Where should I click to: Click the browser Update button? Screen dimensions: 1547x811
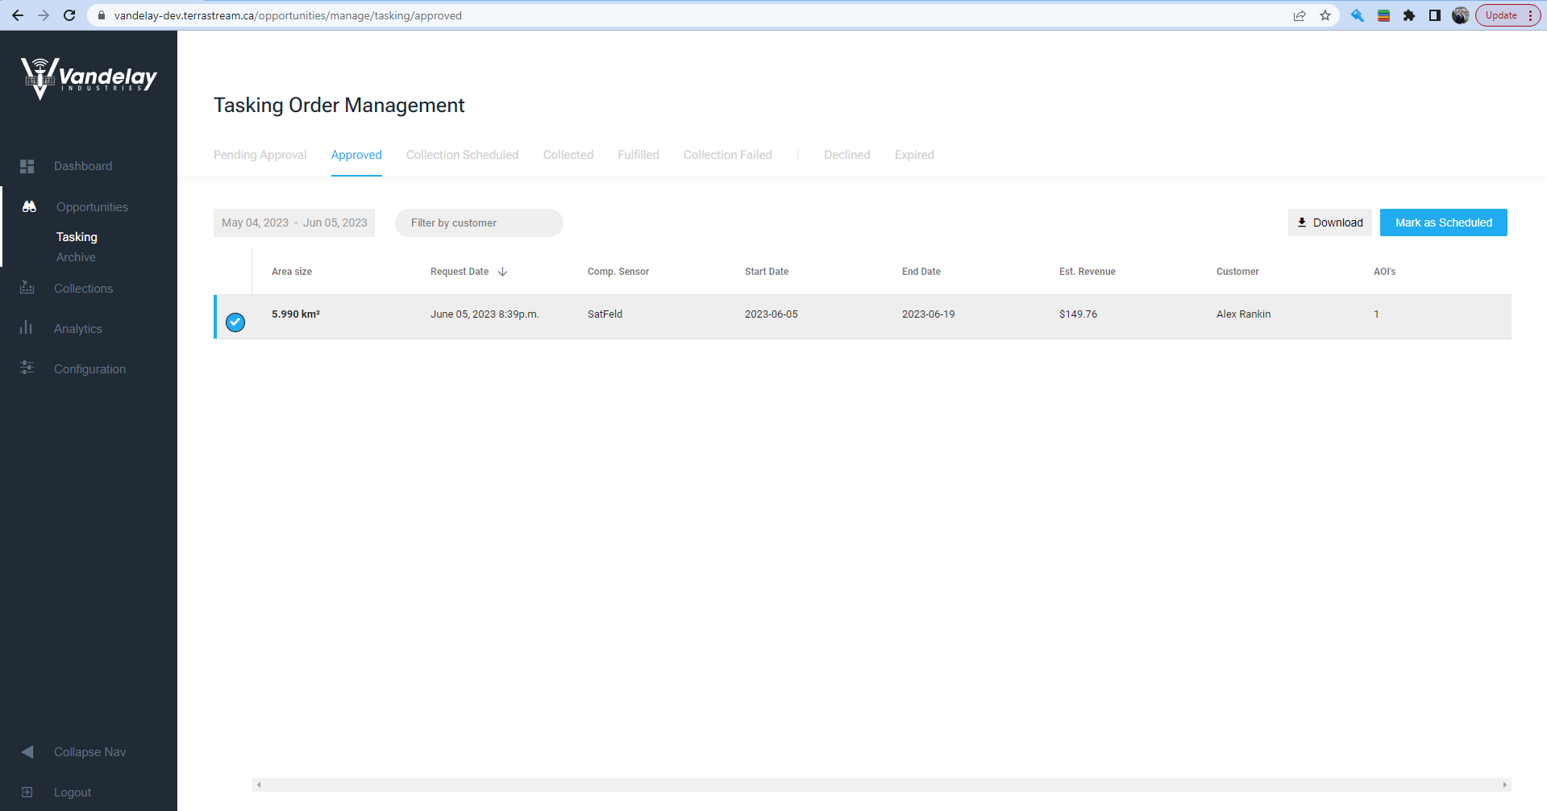1507,15
